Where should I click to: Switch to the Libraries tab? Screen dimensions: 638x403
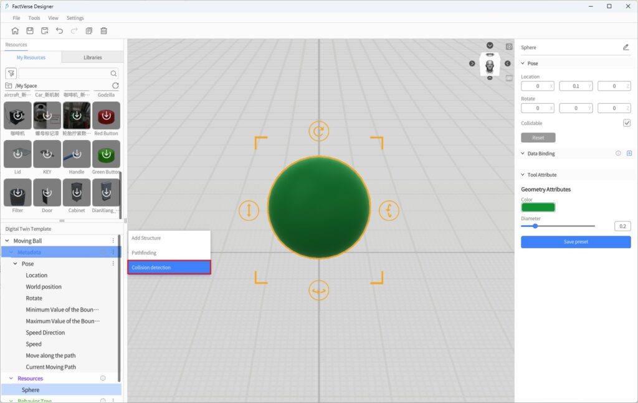coord(93,57)
